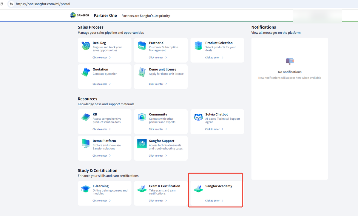Open the Demo unit license icon
This screenshot has height=216, width=358.
[x=142, y=72]
